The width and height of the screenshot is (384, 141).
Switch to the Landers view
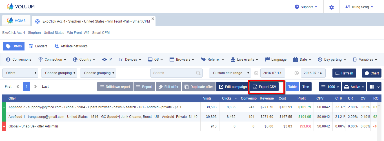pos(38,46)
